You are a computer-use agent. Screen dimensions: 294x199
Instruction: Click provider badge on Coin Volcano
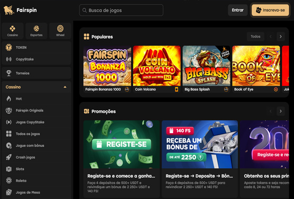pos(176,90)
